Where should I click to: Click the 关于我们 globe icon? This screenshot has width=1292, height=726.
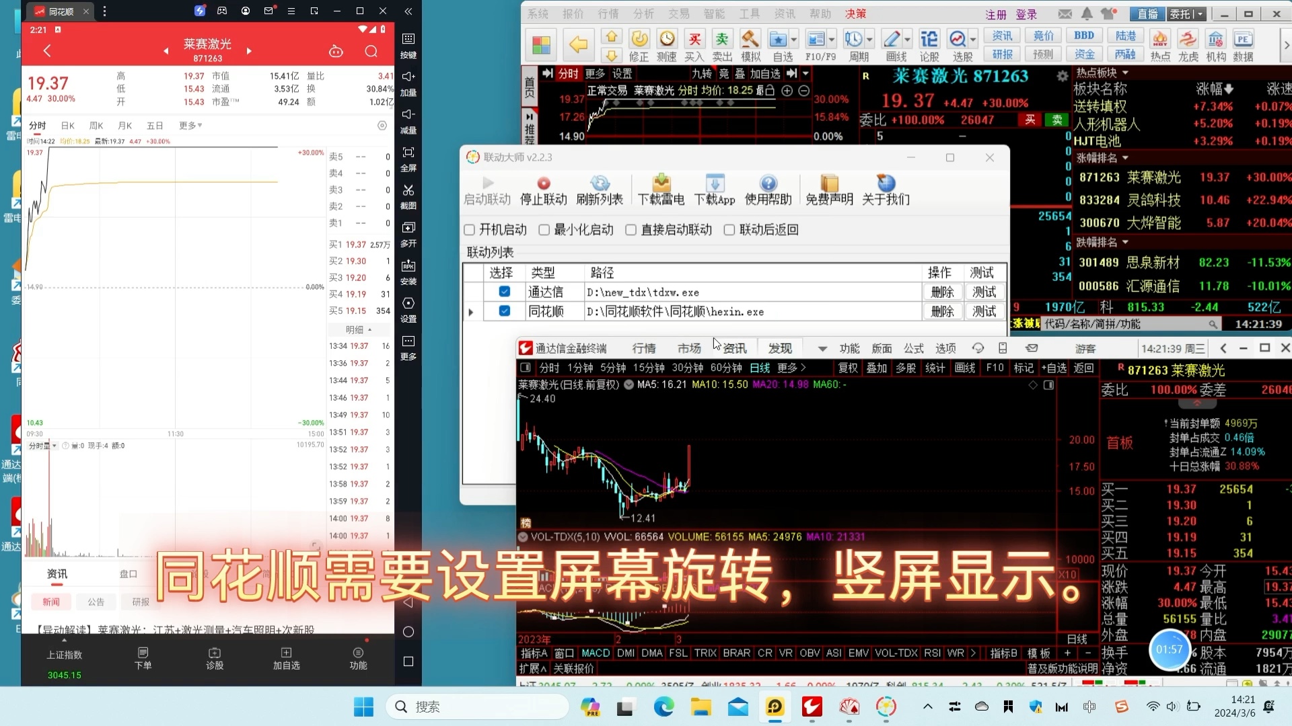pyautogui.click(x=886, y=184)
